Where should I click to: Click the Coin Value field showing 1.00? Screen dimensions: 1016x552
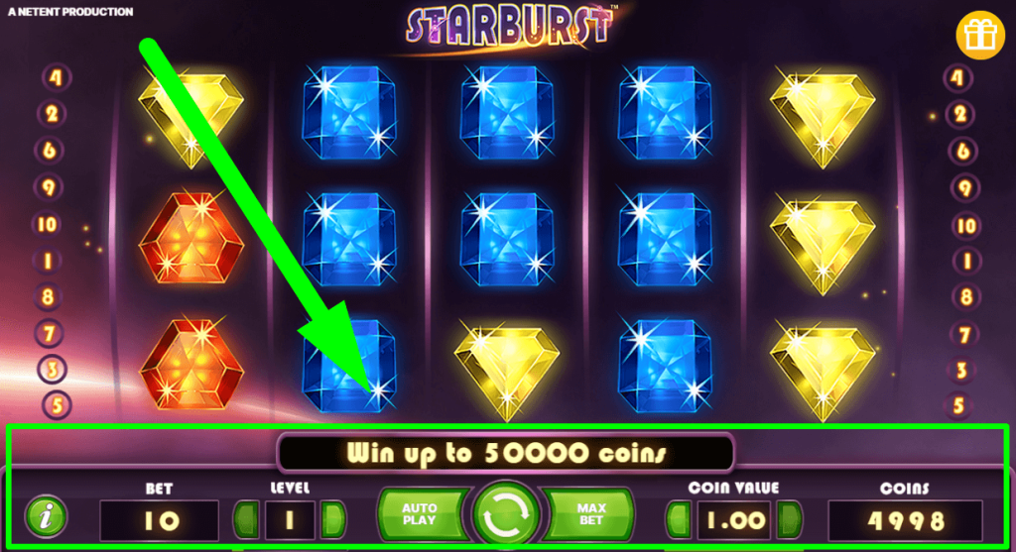(x=733, y=520)
